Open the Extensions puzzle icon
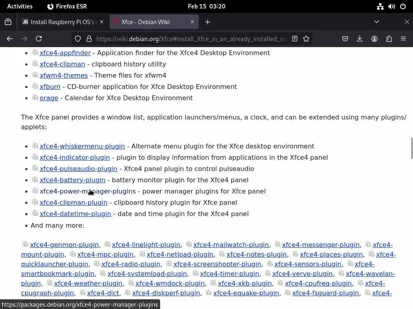 [x=389, y=39]
